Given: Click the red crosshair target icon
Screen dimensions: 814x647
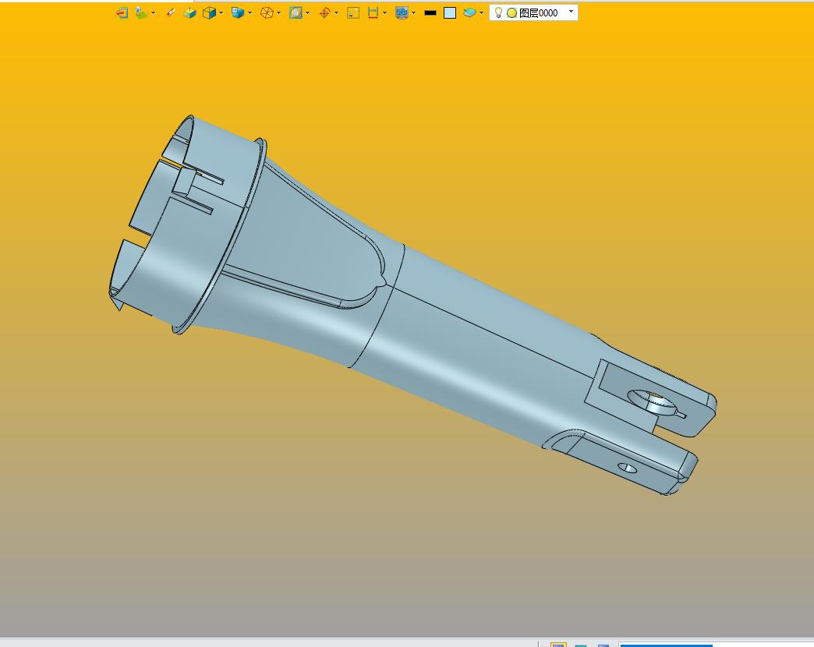Looking at the screenshot, I should (324, 13).
